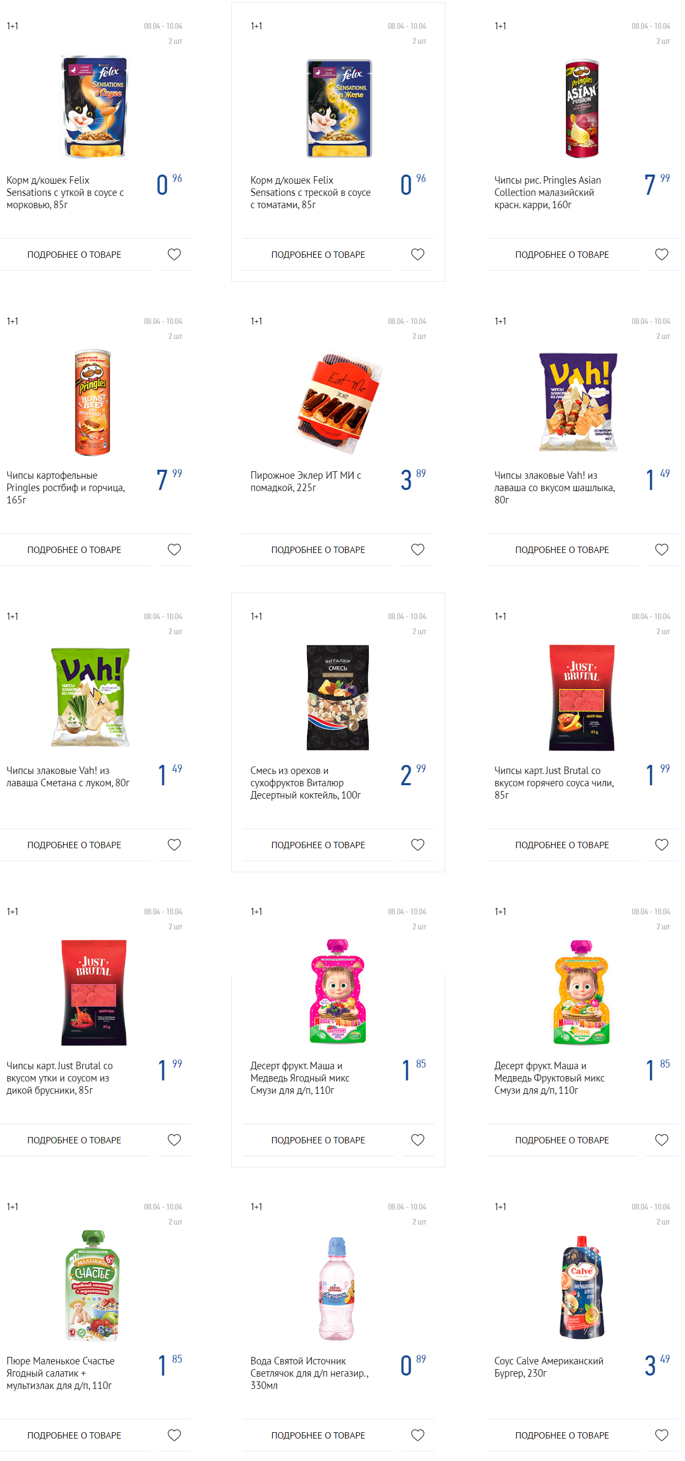Click the Calve burger sauce product image
Image resolution: width=685 pixels, height=1461 pixels.
[x=582, y=1289]
